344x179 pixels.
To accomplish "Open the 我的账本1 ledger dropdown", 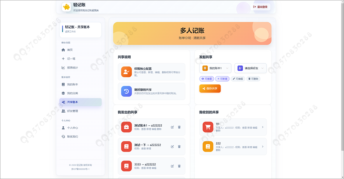I will click(x=215, y=68).
